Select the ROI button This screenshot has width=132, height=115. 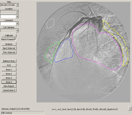click(9, 65)
